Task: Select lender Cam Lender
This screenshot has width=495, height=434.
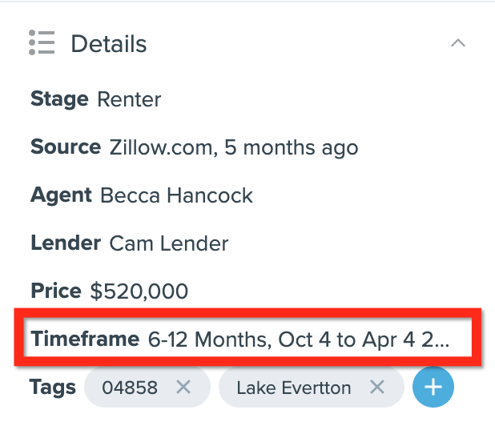Action: click(x=169, y=243)
